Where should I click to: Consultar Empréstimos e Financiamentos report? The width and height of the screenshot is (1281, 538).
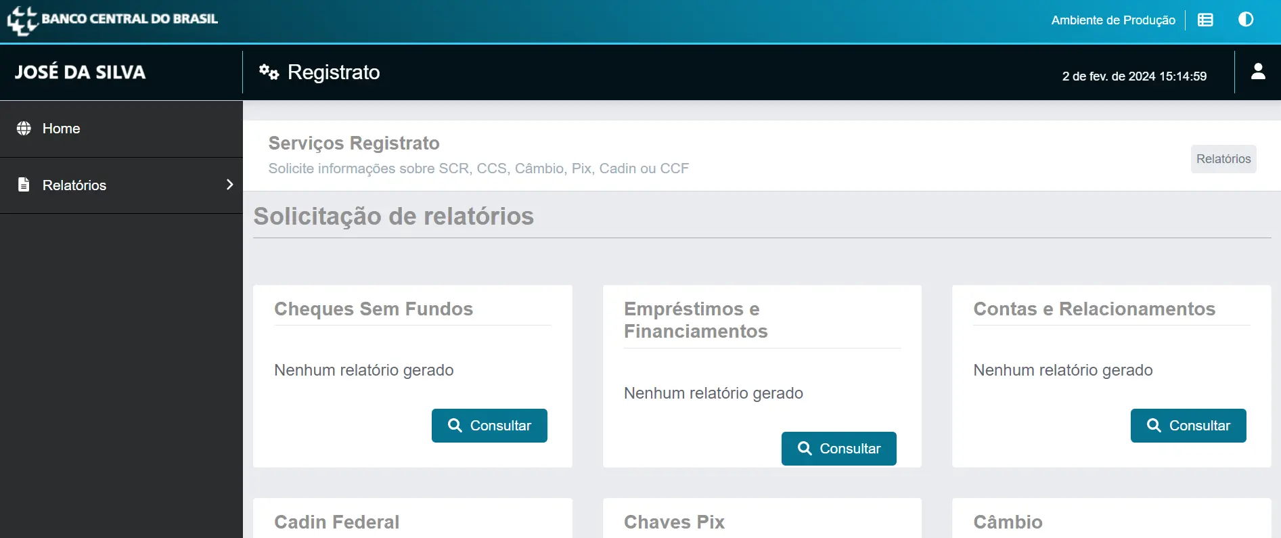point(839,449)
